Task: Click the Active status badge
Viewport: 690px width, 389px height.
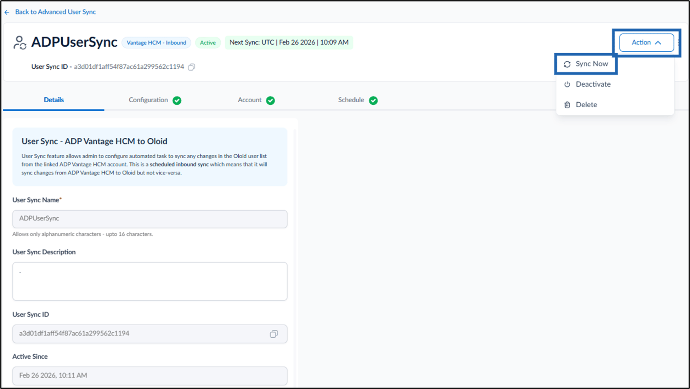Action: 208,43
